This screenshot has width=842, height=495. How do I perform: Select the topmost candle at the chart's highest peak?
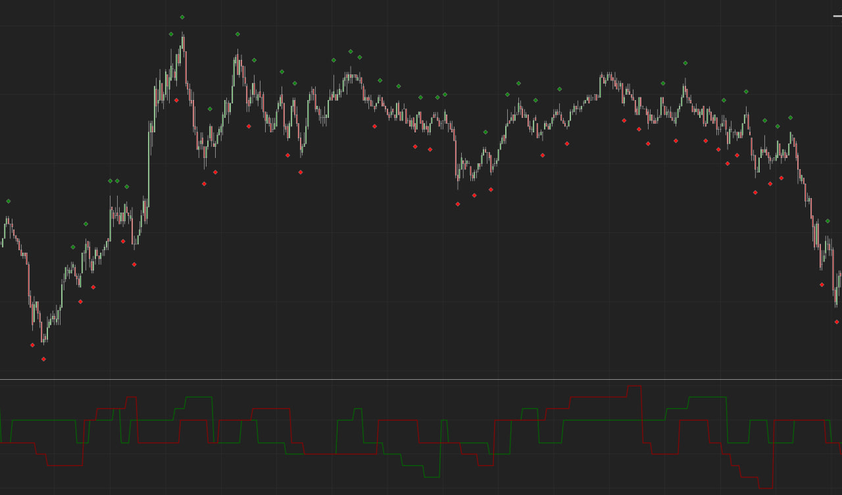coord(183,39)
